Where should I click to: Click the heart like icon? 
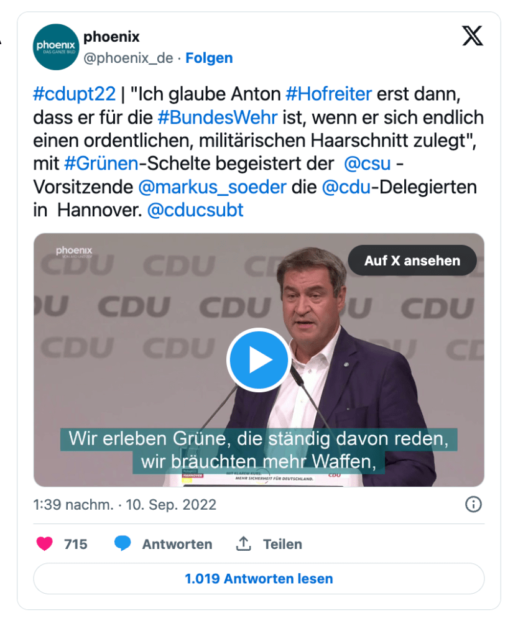[45, 543]
